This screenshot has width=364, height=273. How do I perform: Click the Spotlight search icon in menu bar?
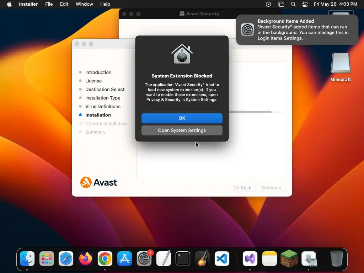tap(293, 4)
